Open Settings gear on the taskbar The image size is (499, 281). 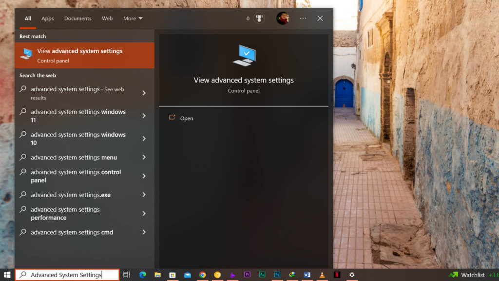point(352,275)
